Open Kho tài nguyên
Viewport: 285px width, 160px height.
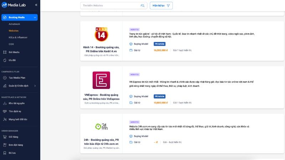[x=16, y=103]
